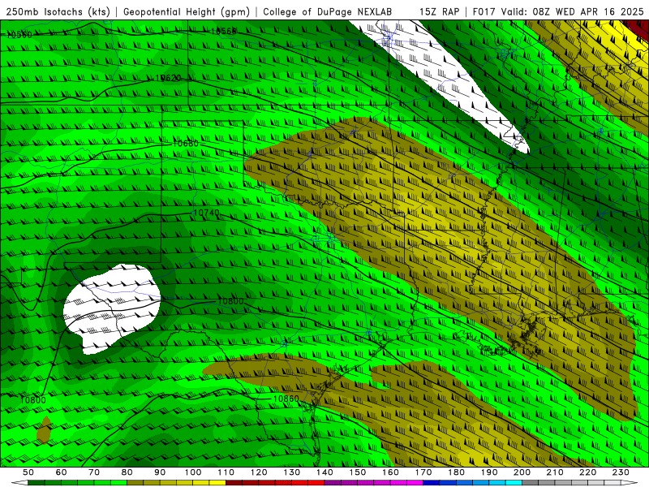This screenshot has width=649, height=487.
Task: Click the 110 knot color bar label
Action: [226, 472]
